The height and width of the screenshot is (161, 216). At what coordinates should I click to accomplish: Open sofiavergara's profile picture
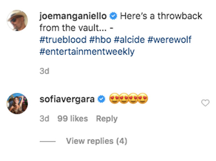click(x=17, y=103)
